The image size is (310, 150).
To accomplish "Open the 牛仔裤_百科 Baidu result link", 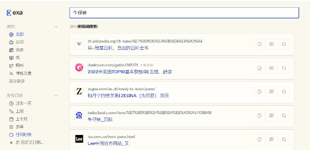I will pos(100,120).
